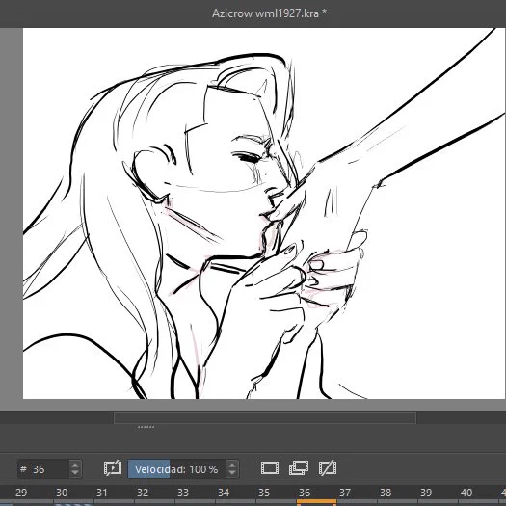Add a blank frame with the film icon

[270, 468]
